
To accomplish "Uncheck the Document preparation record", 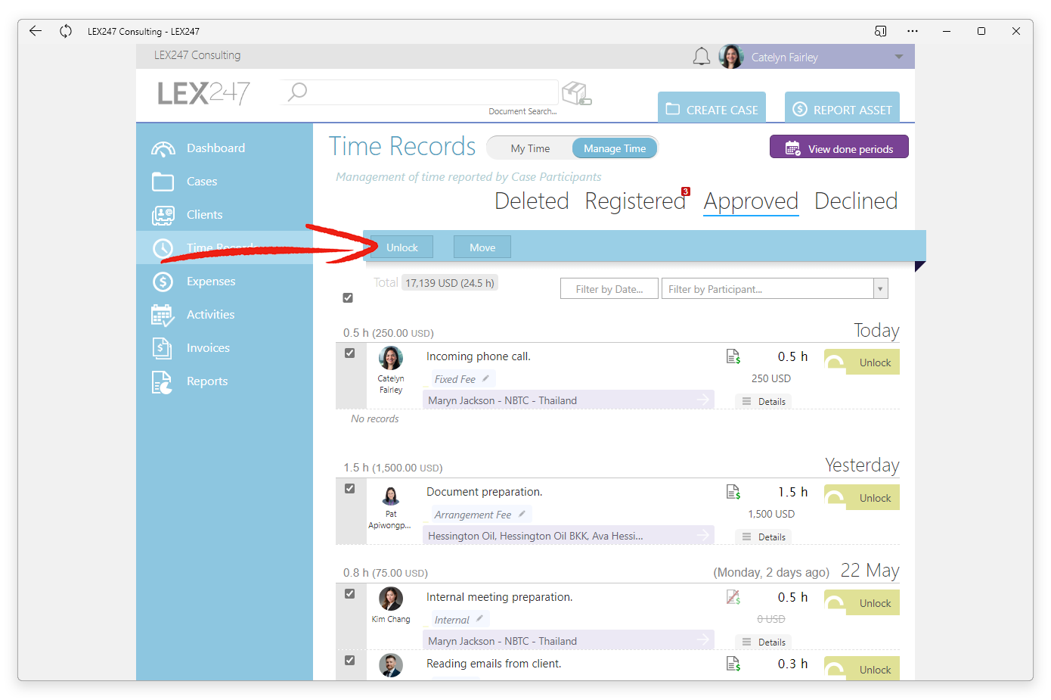I will pyautogui.click(x=349, y=489).
